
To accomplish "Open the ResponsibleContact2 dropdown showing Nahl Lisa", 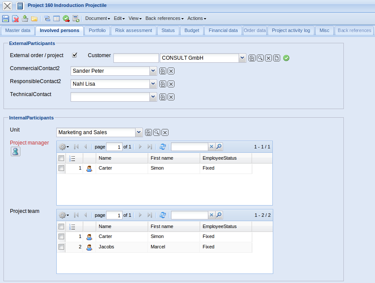I will 153,84.
